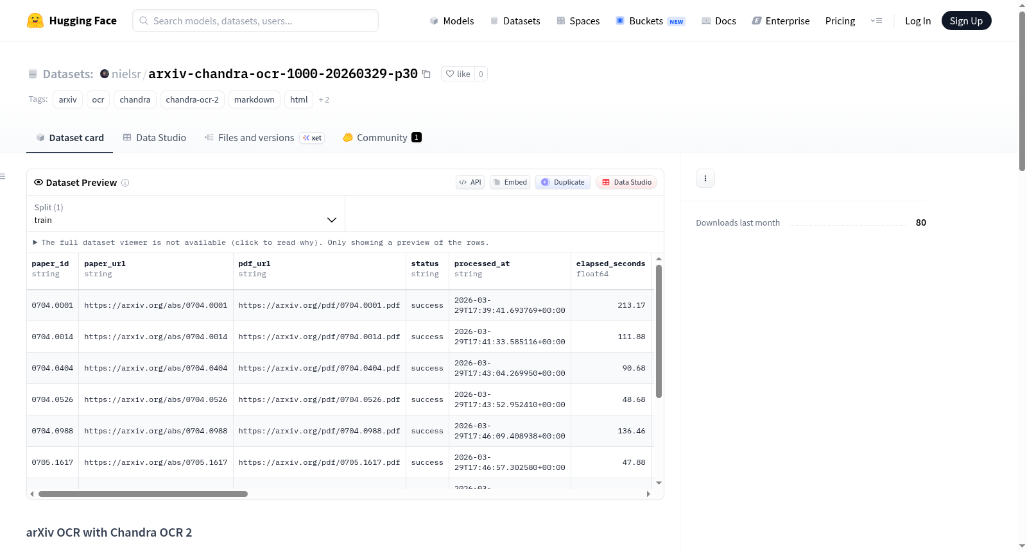
Task: Go to the Community tab
Action: point(383,138)
